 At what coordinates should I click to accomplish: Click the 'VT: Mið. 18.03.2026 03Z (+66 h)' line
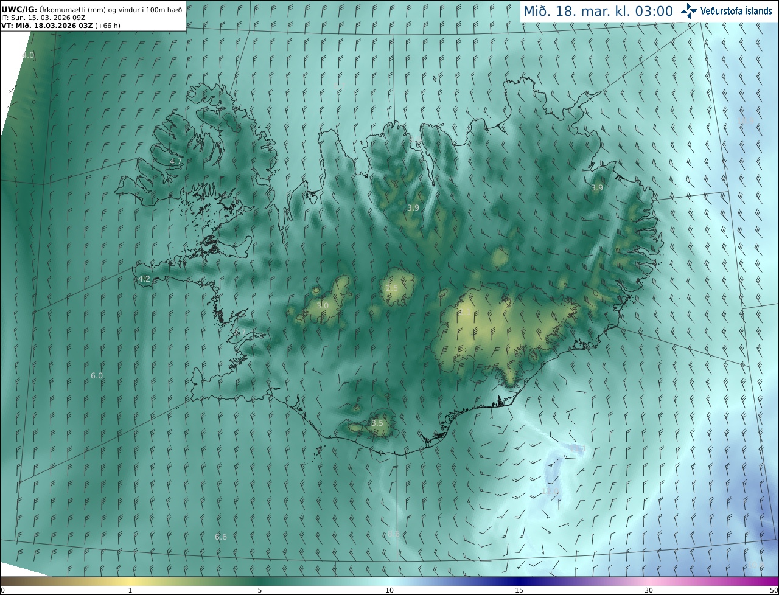tap(60, 26)
